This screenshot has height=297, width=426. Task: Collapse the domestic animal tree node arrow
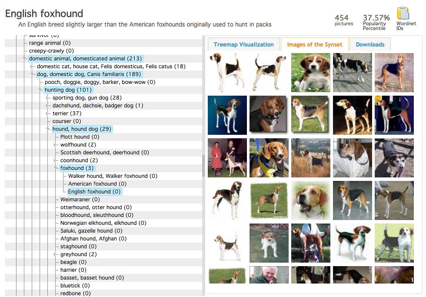tap(25, 59)
